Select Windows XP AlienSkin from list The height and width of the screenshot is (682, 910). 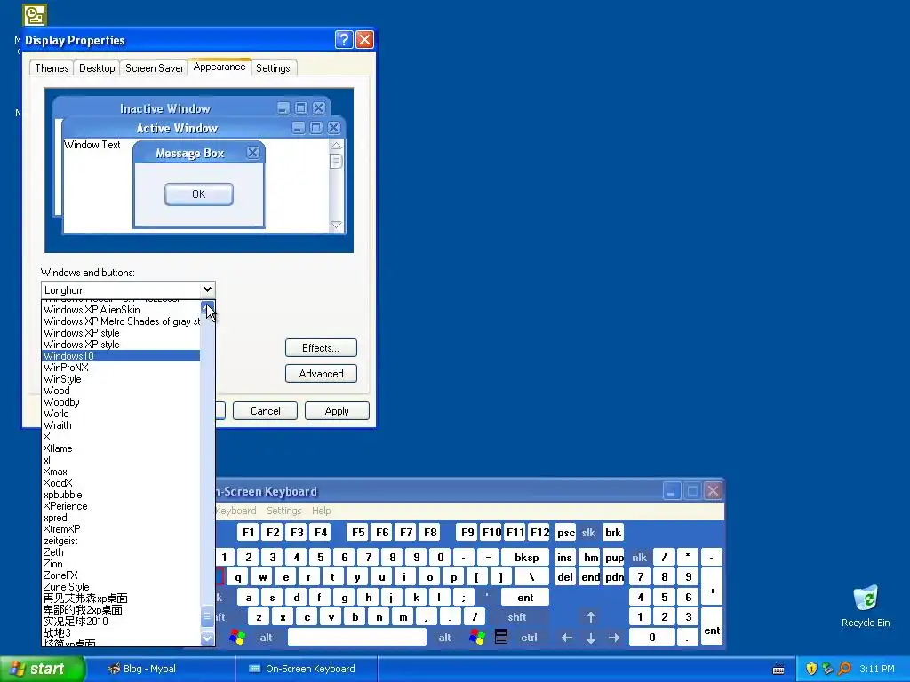click(121, 310)
